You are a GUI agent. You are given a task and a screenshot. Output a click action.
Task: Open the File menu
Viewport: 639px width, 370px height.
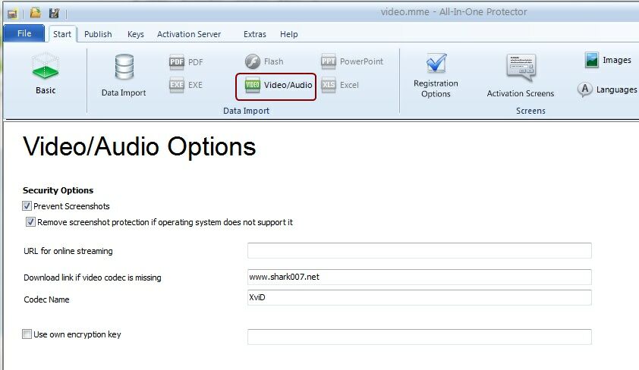coord(24,34)
